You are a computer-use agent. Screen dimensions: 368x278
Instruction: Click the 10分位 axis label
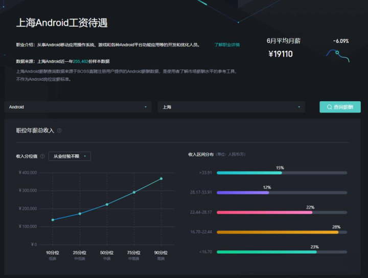coord(52,252)
